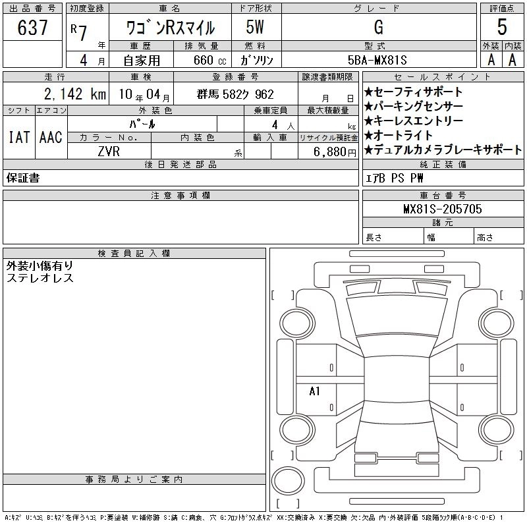Screen dimensions: 527x527
Task: Click registration number 群馬 582ケ 962
Action: (235, 94)
